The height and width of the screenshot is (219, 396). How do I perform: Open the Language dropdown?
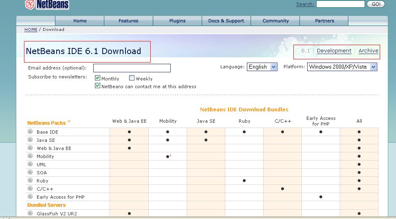(262, 67)
